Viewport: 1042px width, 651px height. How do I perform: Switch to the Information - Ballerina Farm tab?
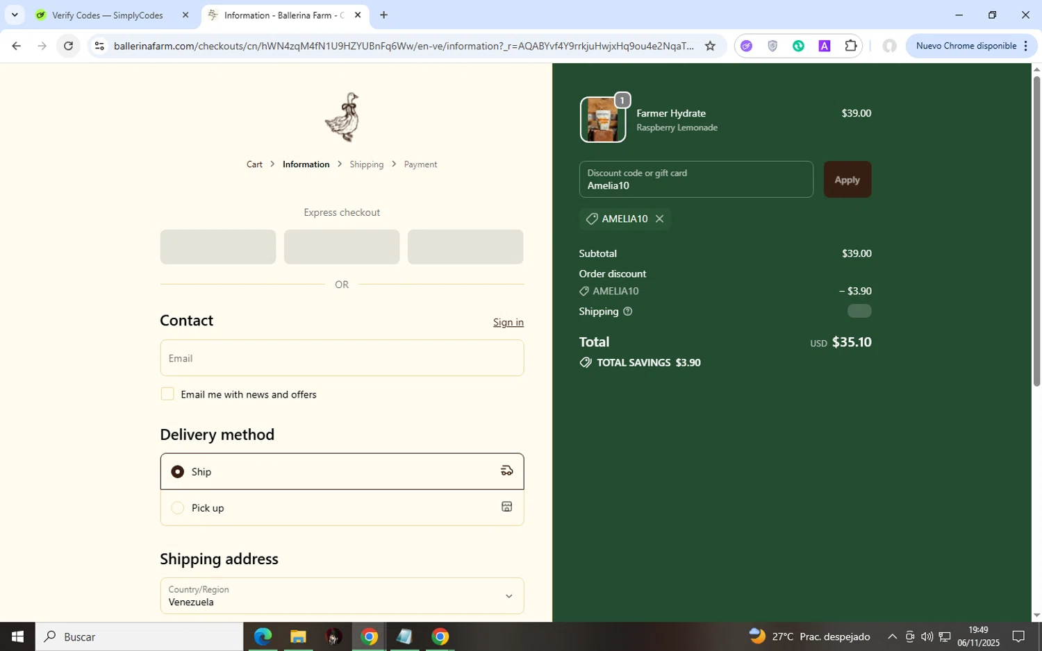(x=285, y=15)
